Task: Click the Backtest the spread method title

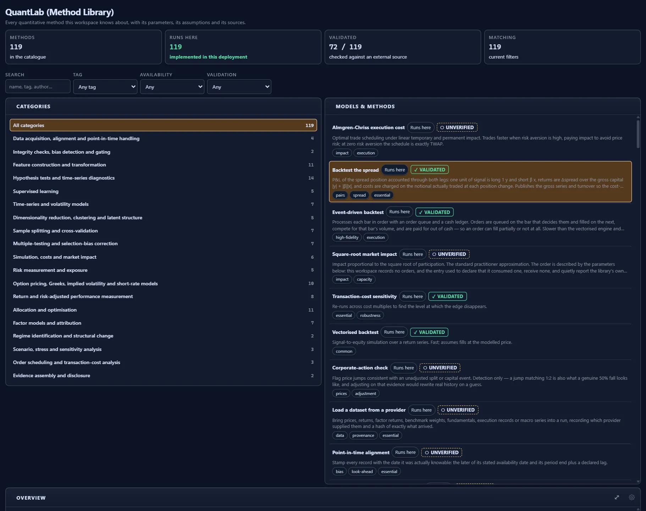Action: pyautogui.click(x=355, y=170)
